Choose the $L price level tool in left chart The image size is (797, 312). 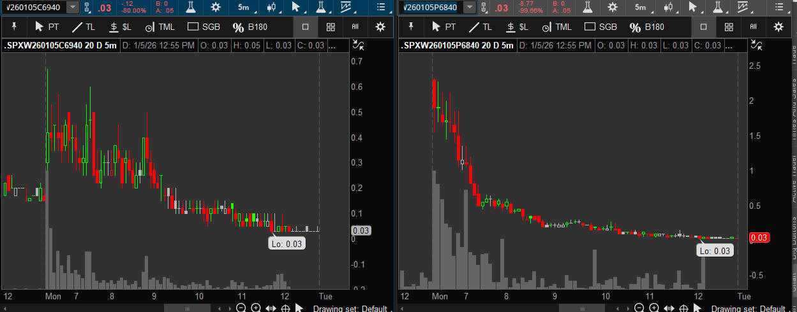tap(121, 27)
